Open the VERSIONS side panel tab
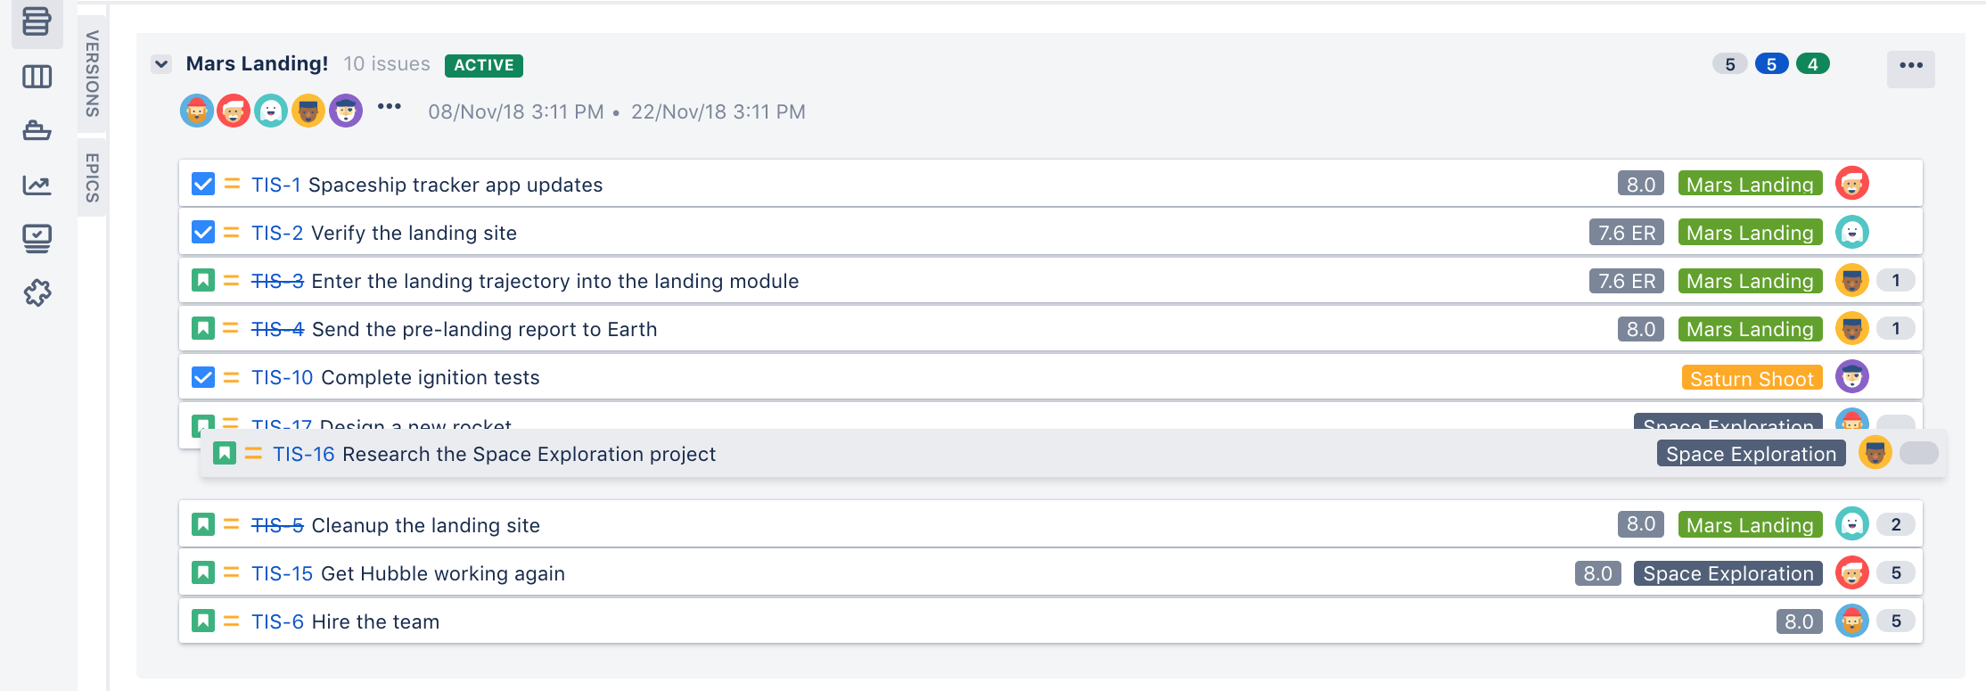 [92, 73]
